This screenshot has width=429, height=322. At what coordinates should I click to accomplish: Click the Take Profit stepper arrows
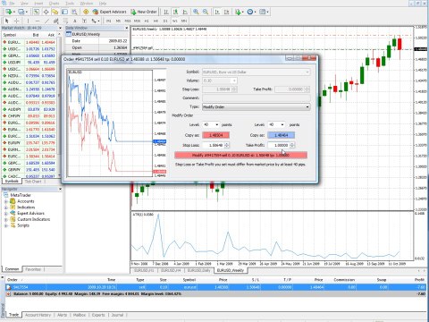[292, 145]
